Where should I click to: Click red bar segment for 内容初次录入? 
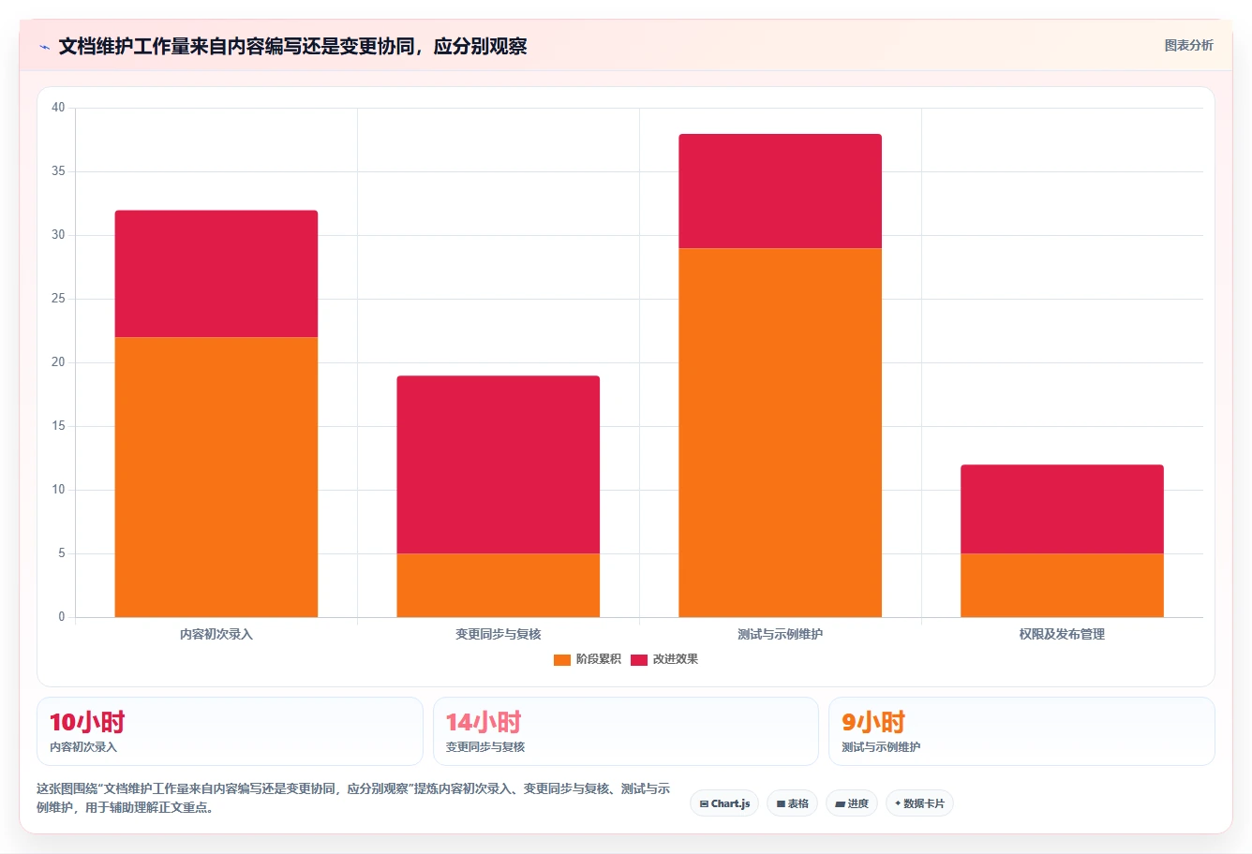(x=216, y=273)
